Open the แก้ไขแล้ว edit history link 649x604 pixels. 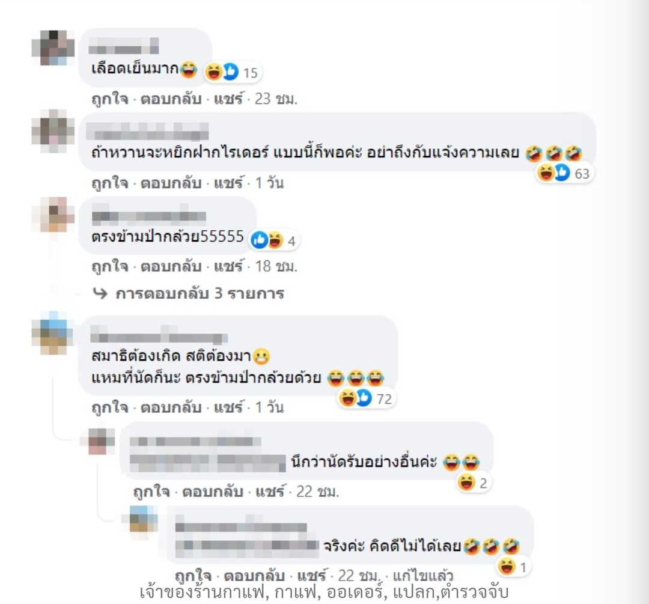pos(422,575)
